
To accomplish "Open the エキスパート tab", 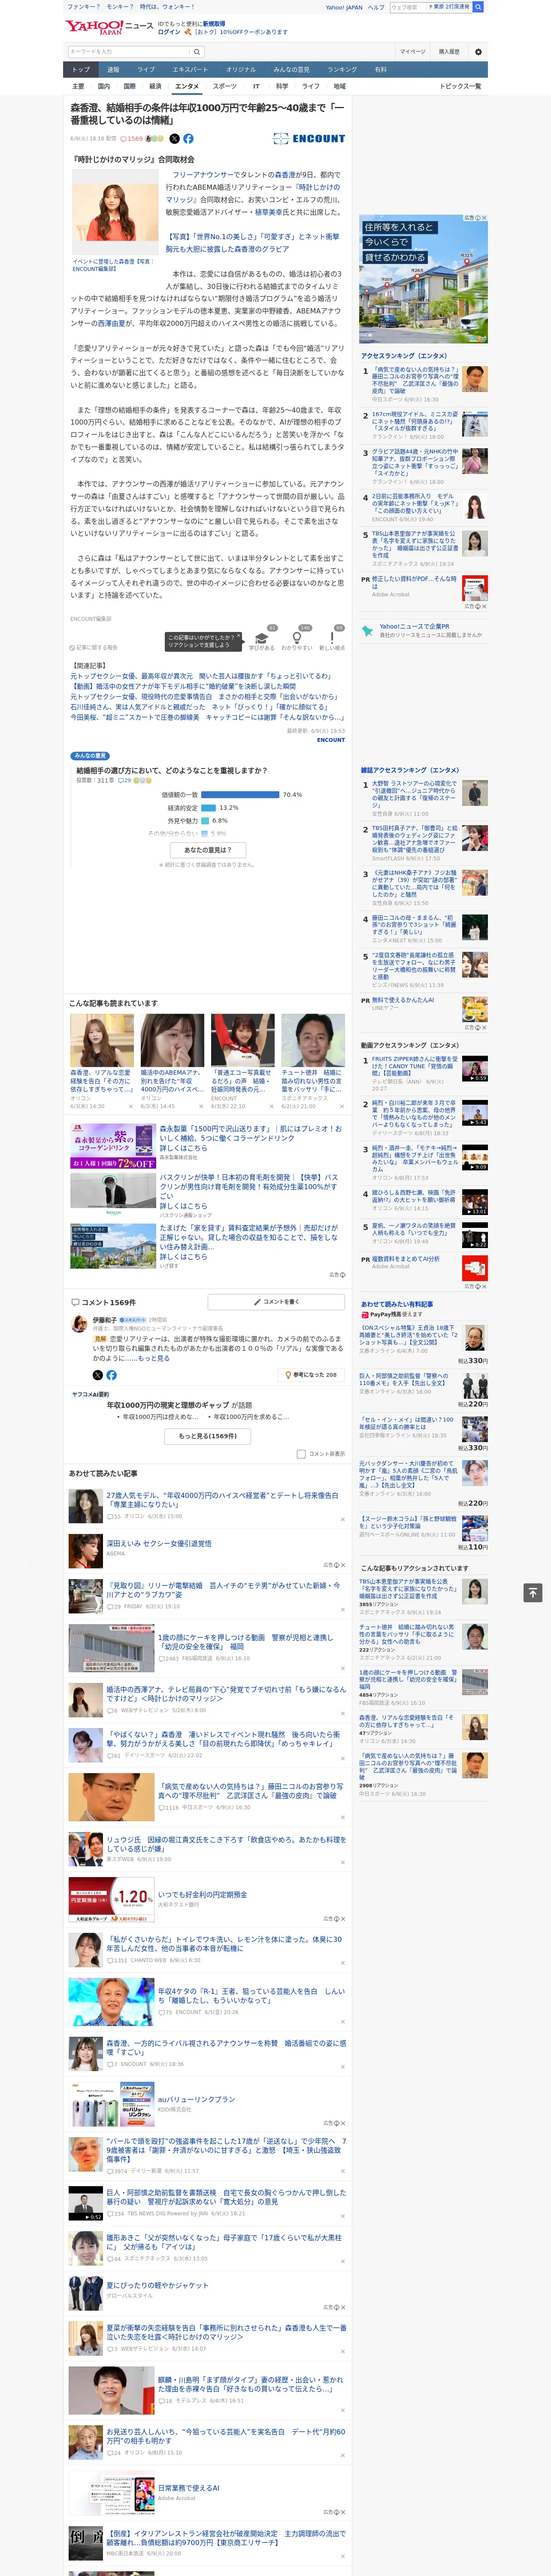I will coord(190,70).
